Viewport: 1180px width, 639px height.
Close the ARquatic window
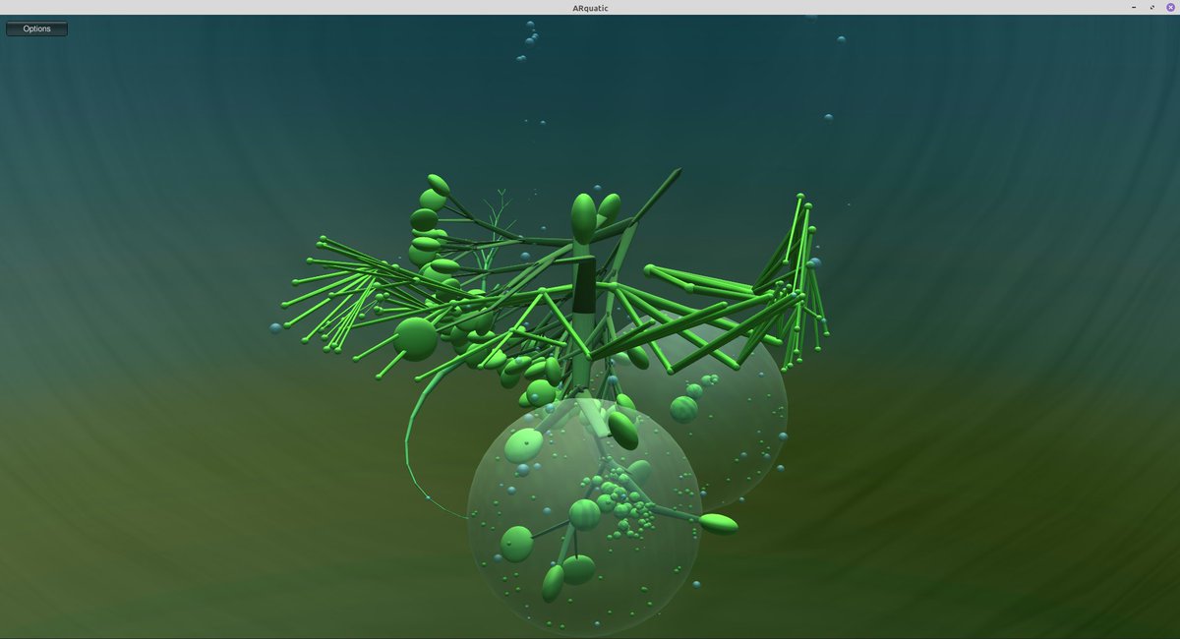coord(1170,7)
